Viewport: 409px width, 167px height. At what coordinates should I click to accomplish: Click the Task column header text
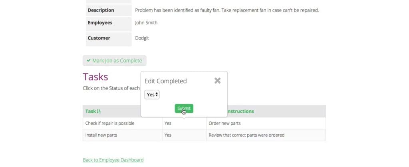(x=90, y=111)
